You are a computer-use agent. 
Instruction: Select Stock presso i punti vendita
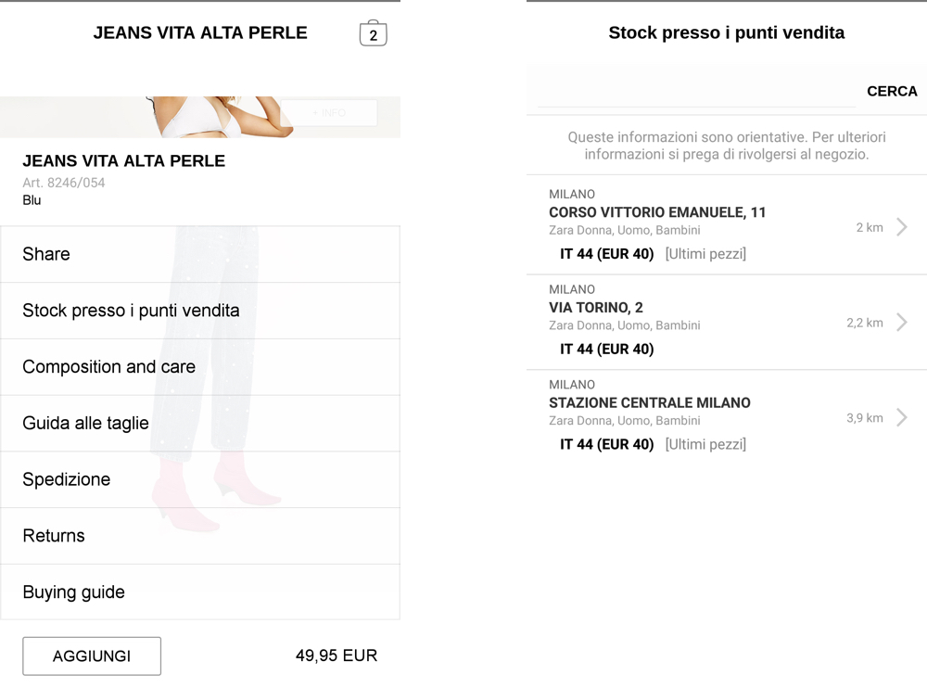[x=199, y=311]
